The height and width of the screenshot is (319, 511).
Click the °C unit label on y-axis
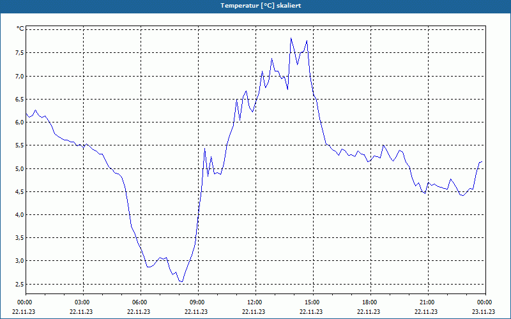coord(20,29)
